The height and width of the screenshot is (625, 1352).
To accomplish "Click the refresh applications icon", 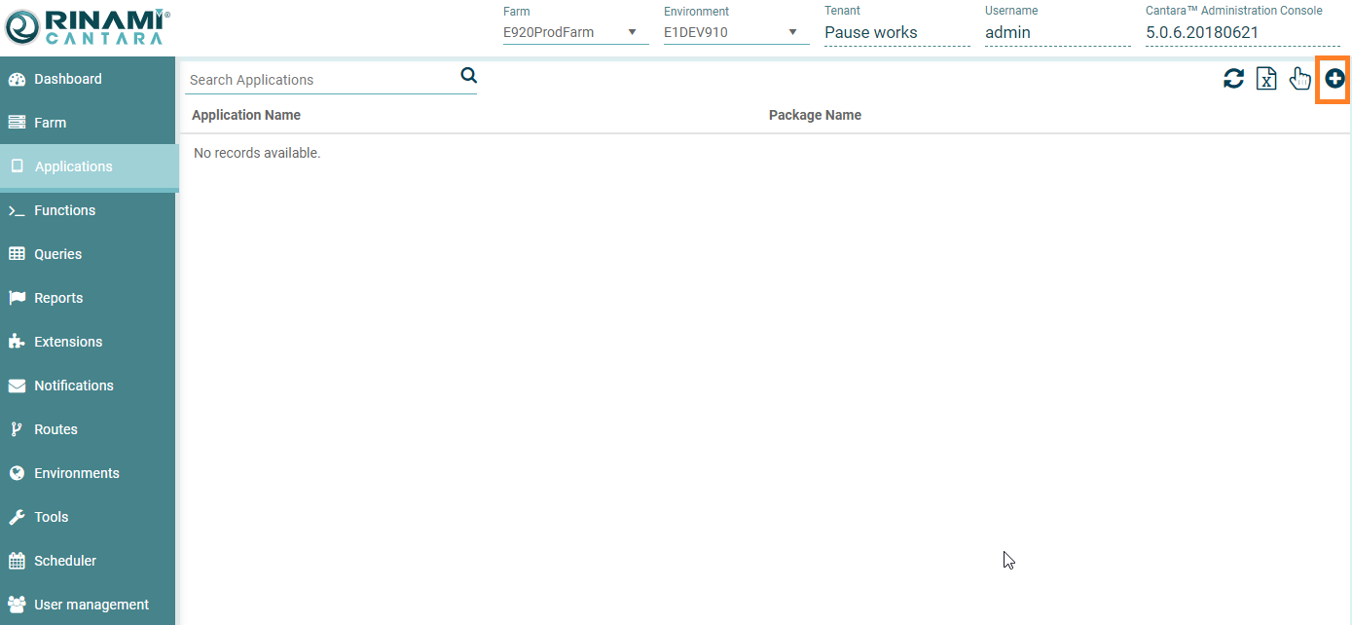I will click(x=1233, y=79).
